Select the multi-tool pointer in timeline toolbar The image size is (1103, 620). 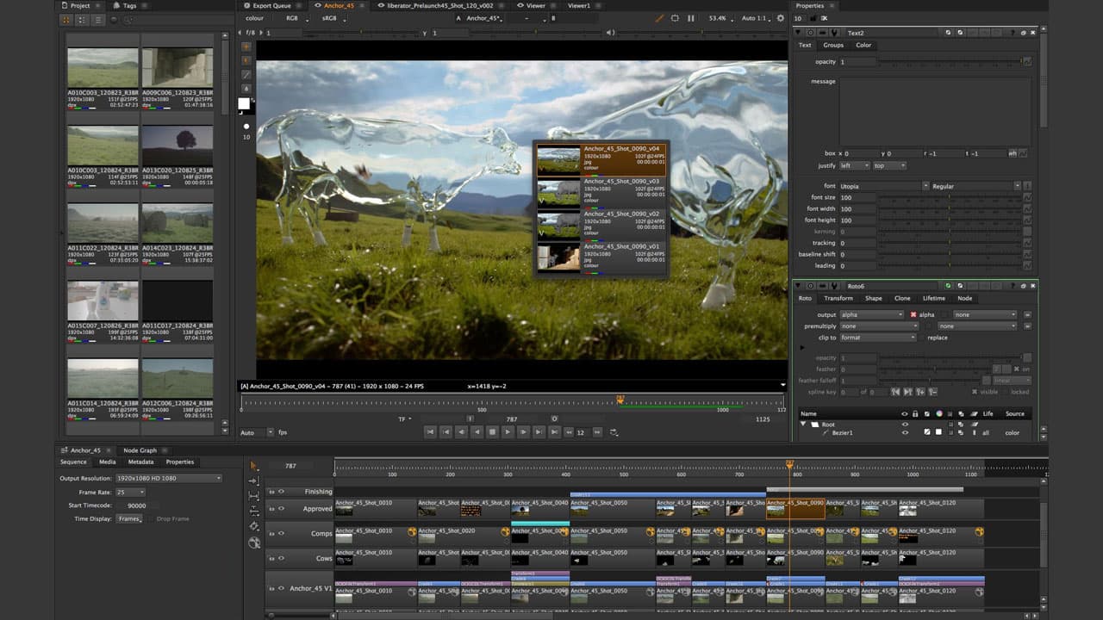[x=255, y=465]
